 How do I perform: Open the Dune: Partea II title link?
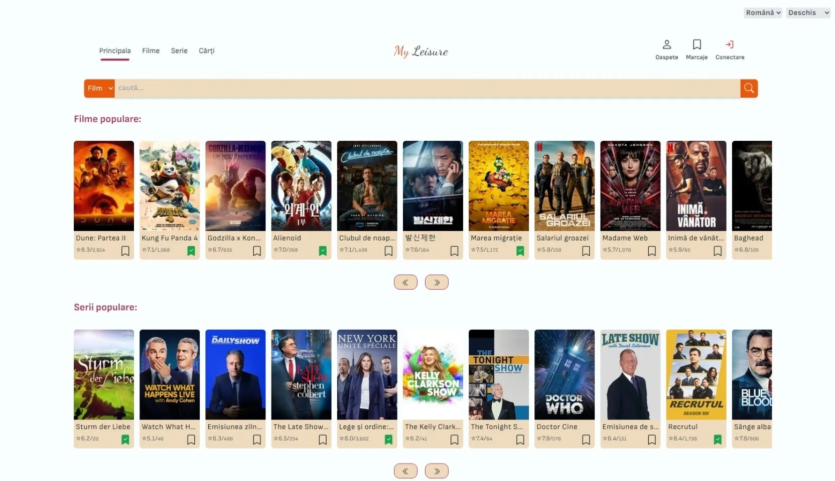click(x=101, y=238)
